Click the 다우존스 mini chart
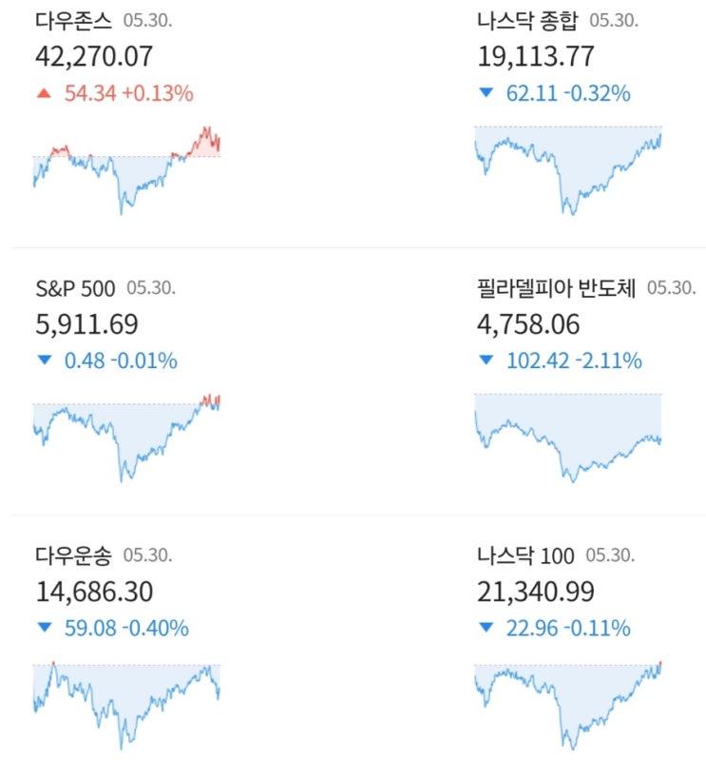 click(x=126, y=168)
